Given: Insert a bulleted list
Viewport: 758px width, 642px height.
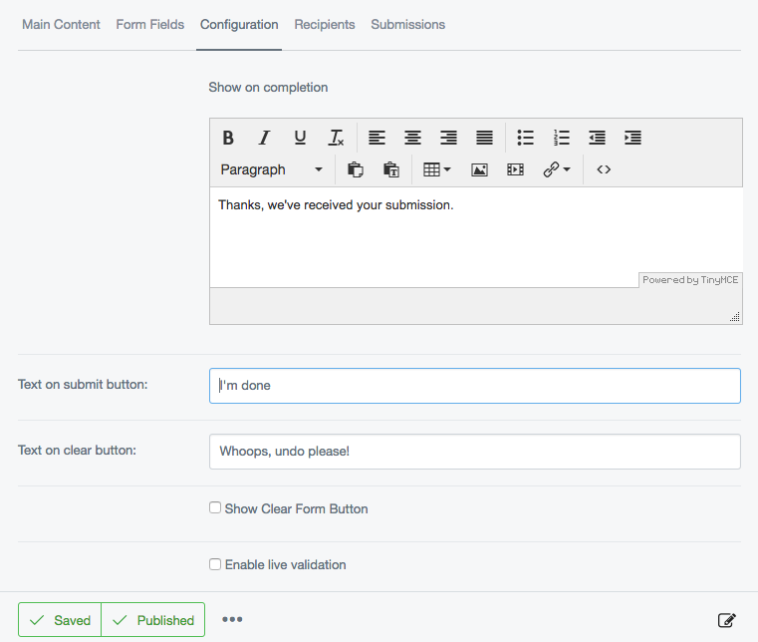Looking at the screenshot, I should pos(525,138).
